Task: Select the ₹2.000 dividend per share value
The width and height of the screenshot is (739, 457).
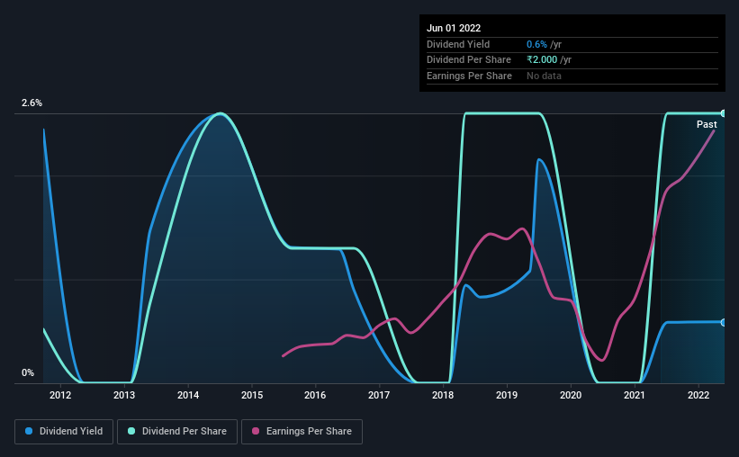Action: (x=542, y=60)
